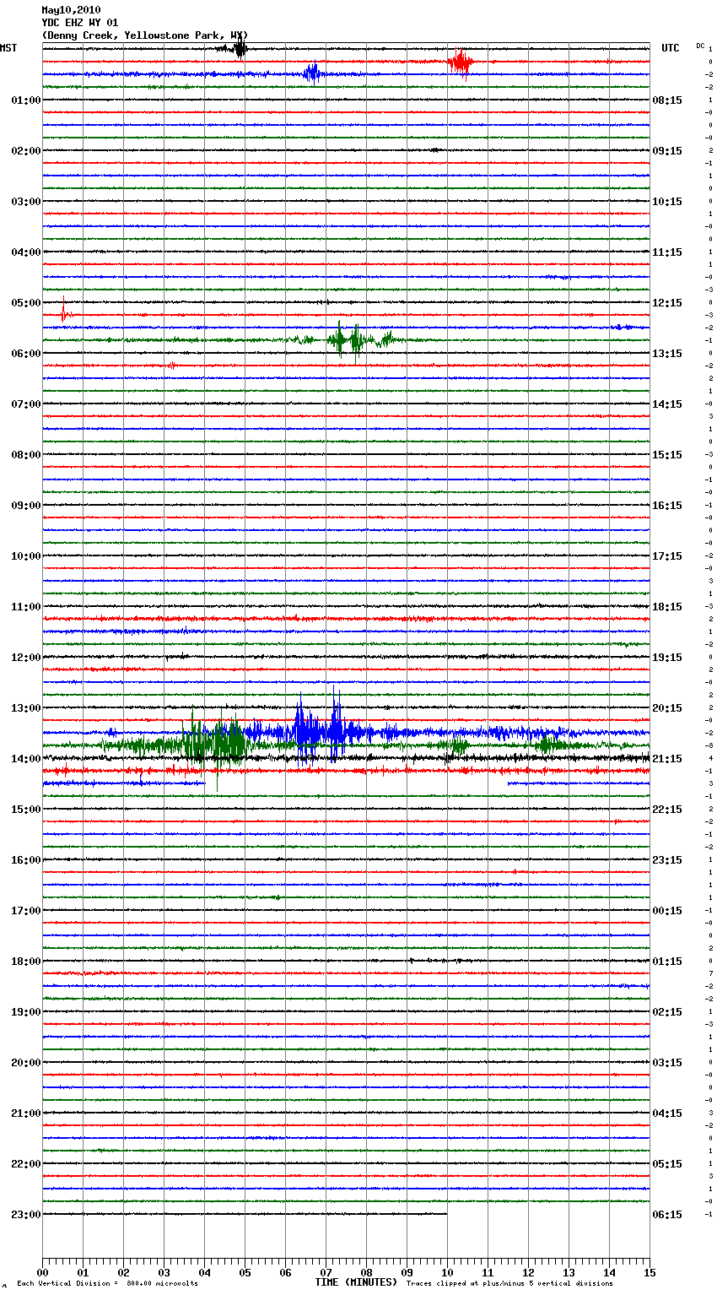Click the 00:15 UTC time label
The image size is (717, 1295).
click(667, 911)
